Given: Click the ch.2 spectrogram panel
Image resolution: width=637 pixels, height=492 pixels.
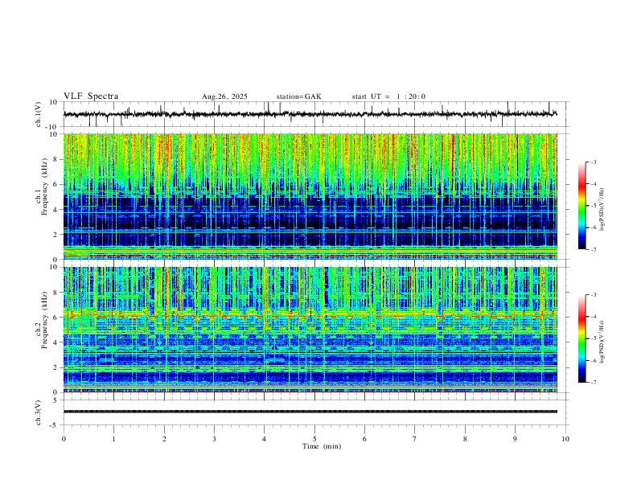Looking at the screenshot, I should (x=310, y=330).
